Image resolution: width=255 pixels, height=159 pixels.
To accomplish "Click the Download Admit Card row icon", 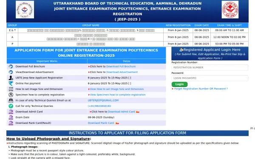I will (x=11, y=112).
